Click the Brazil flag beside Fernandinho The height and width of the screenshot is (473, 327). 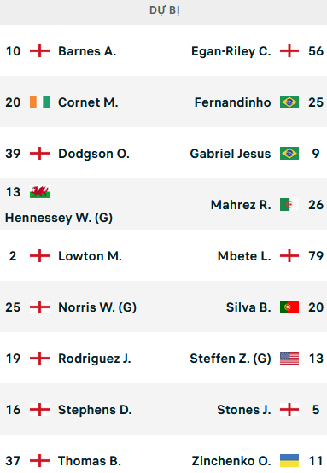point(289,102)
